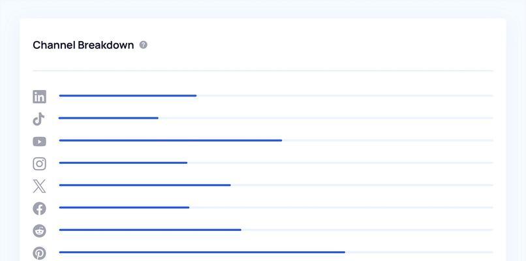
Task: Open the Instagram channel icon
Action: click(x=39, y=164)
